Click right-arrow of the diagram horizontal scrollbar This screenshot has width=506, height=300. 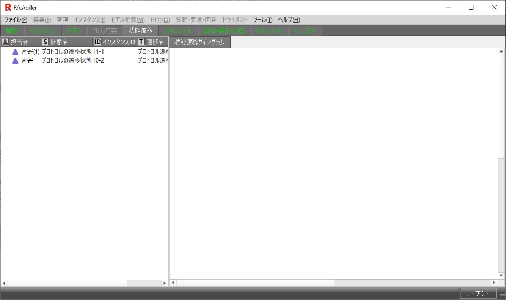(494, 283)
